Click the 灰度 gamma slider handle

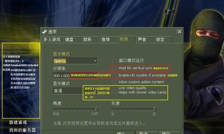[x=155, y=109]
